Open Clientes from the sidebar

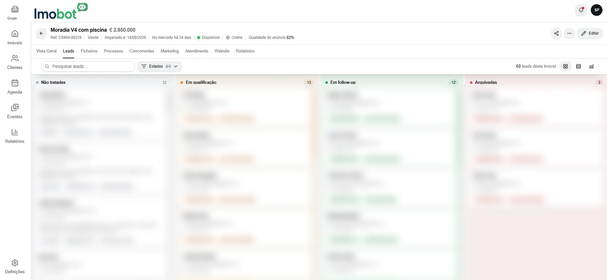point(15,62)
